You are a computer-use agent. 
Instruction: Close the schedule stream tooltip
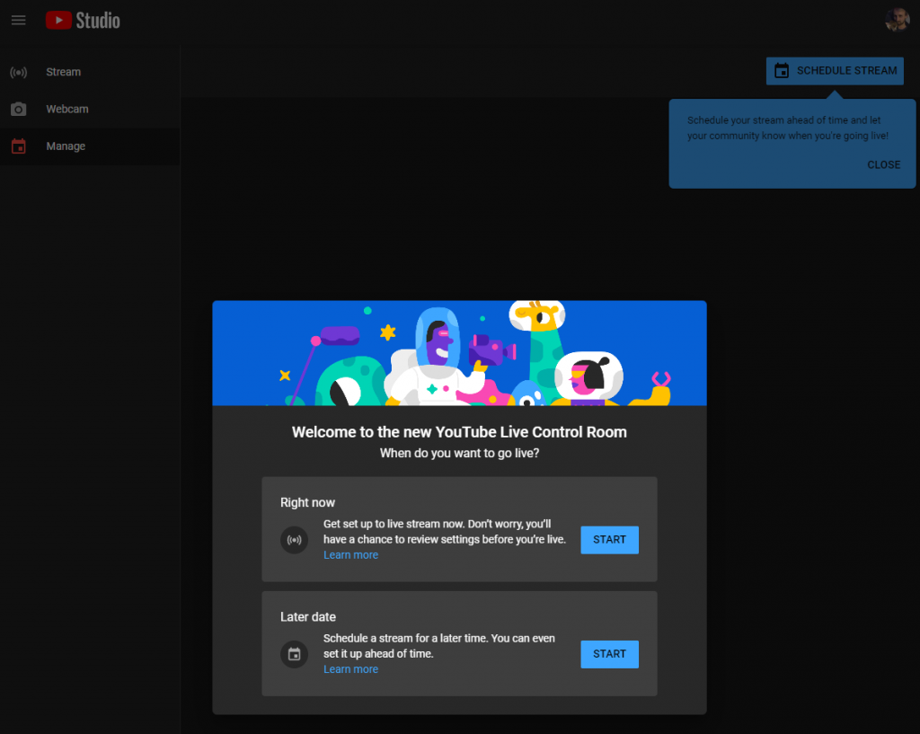click(883, 165)
